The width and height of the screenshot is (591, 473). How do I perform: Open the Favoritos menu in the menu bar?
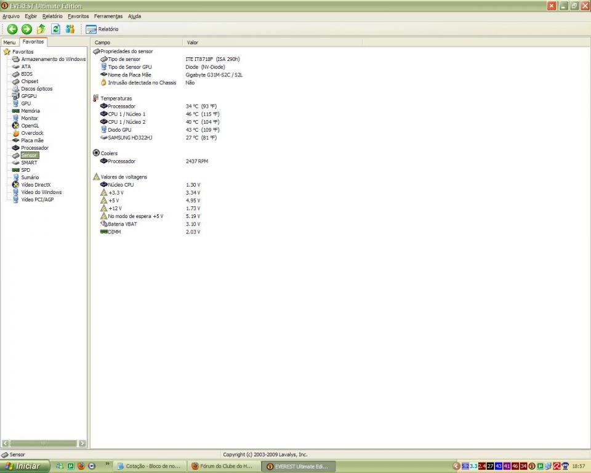point(78,16)
